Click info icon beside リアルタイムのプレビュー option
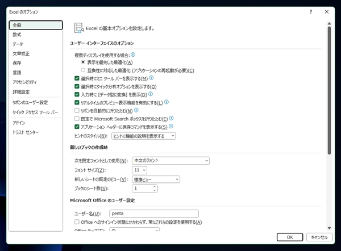Screen dimensions: 341x251 (167, 102)
